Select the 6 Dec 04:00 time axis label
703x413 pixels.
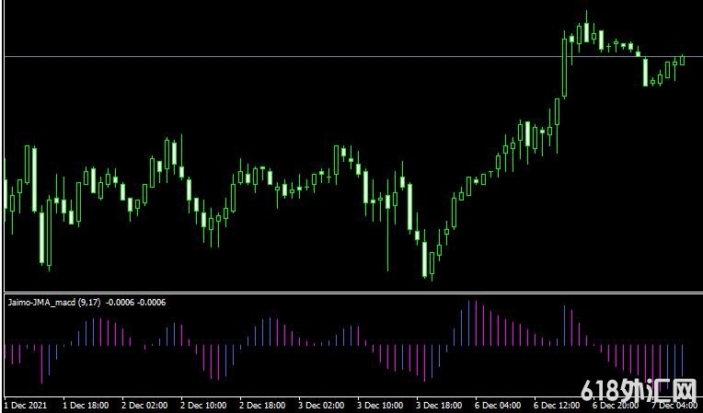pyautogui.click(x=498, y=406)
